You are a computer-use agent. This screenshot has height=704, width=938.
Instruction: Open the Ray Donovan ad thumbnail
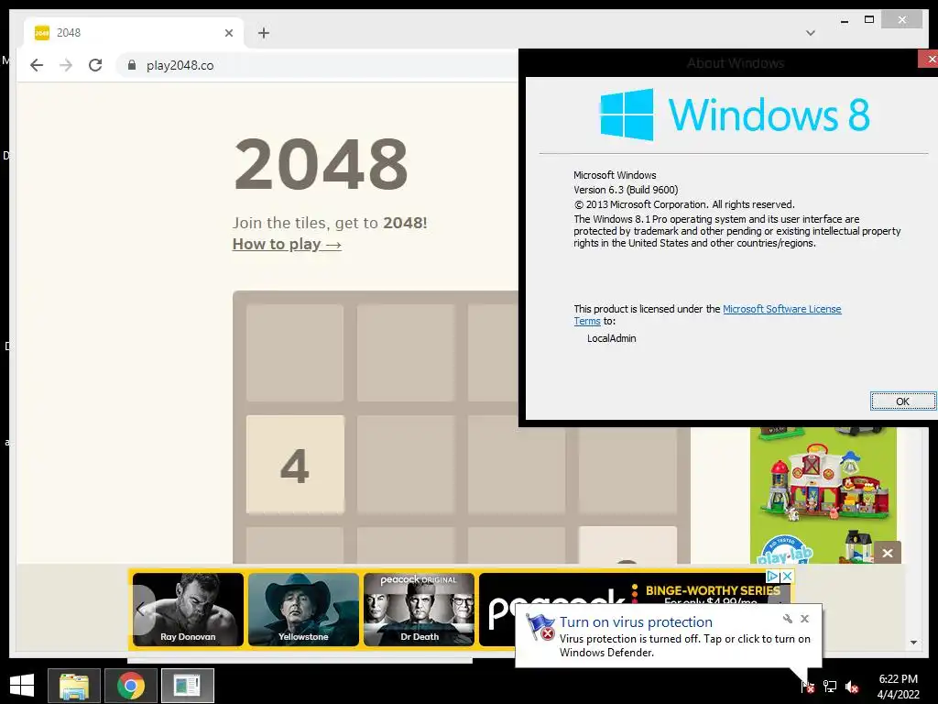click(188, 610)
